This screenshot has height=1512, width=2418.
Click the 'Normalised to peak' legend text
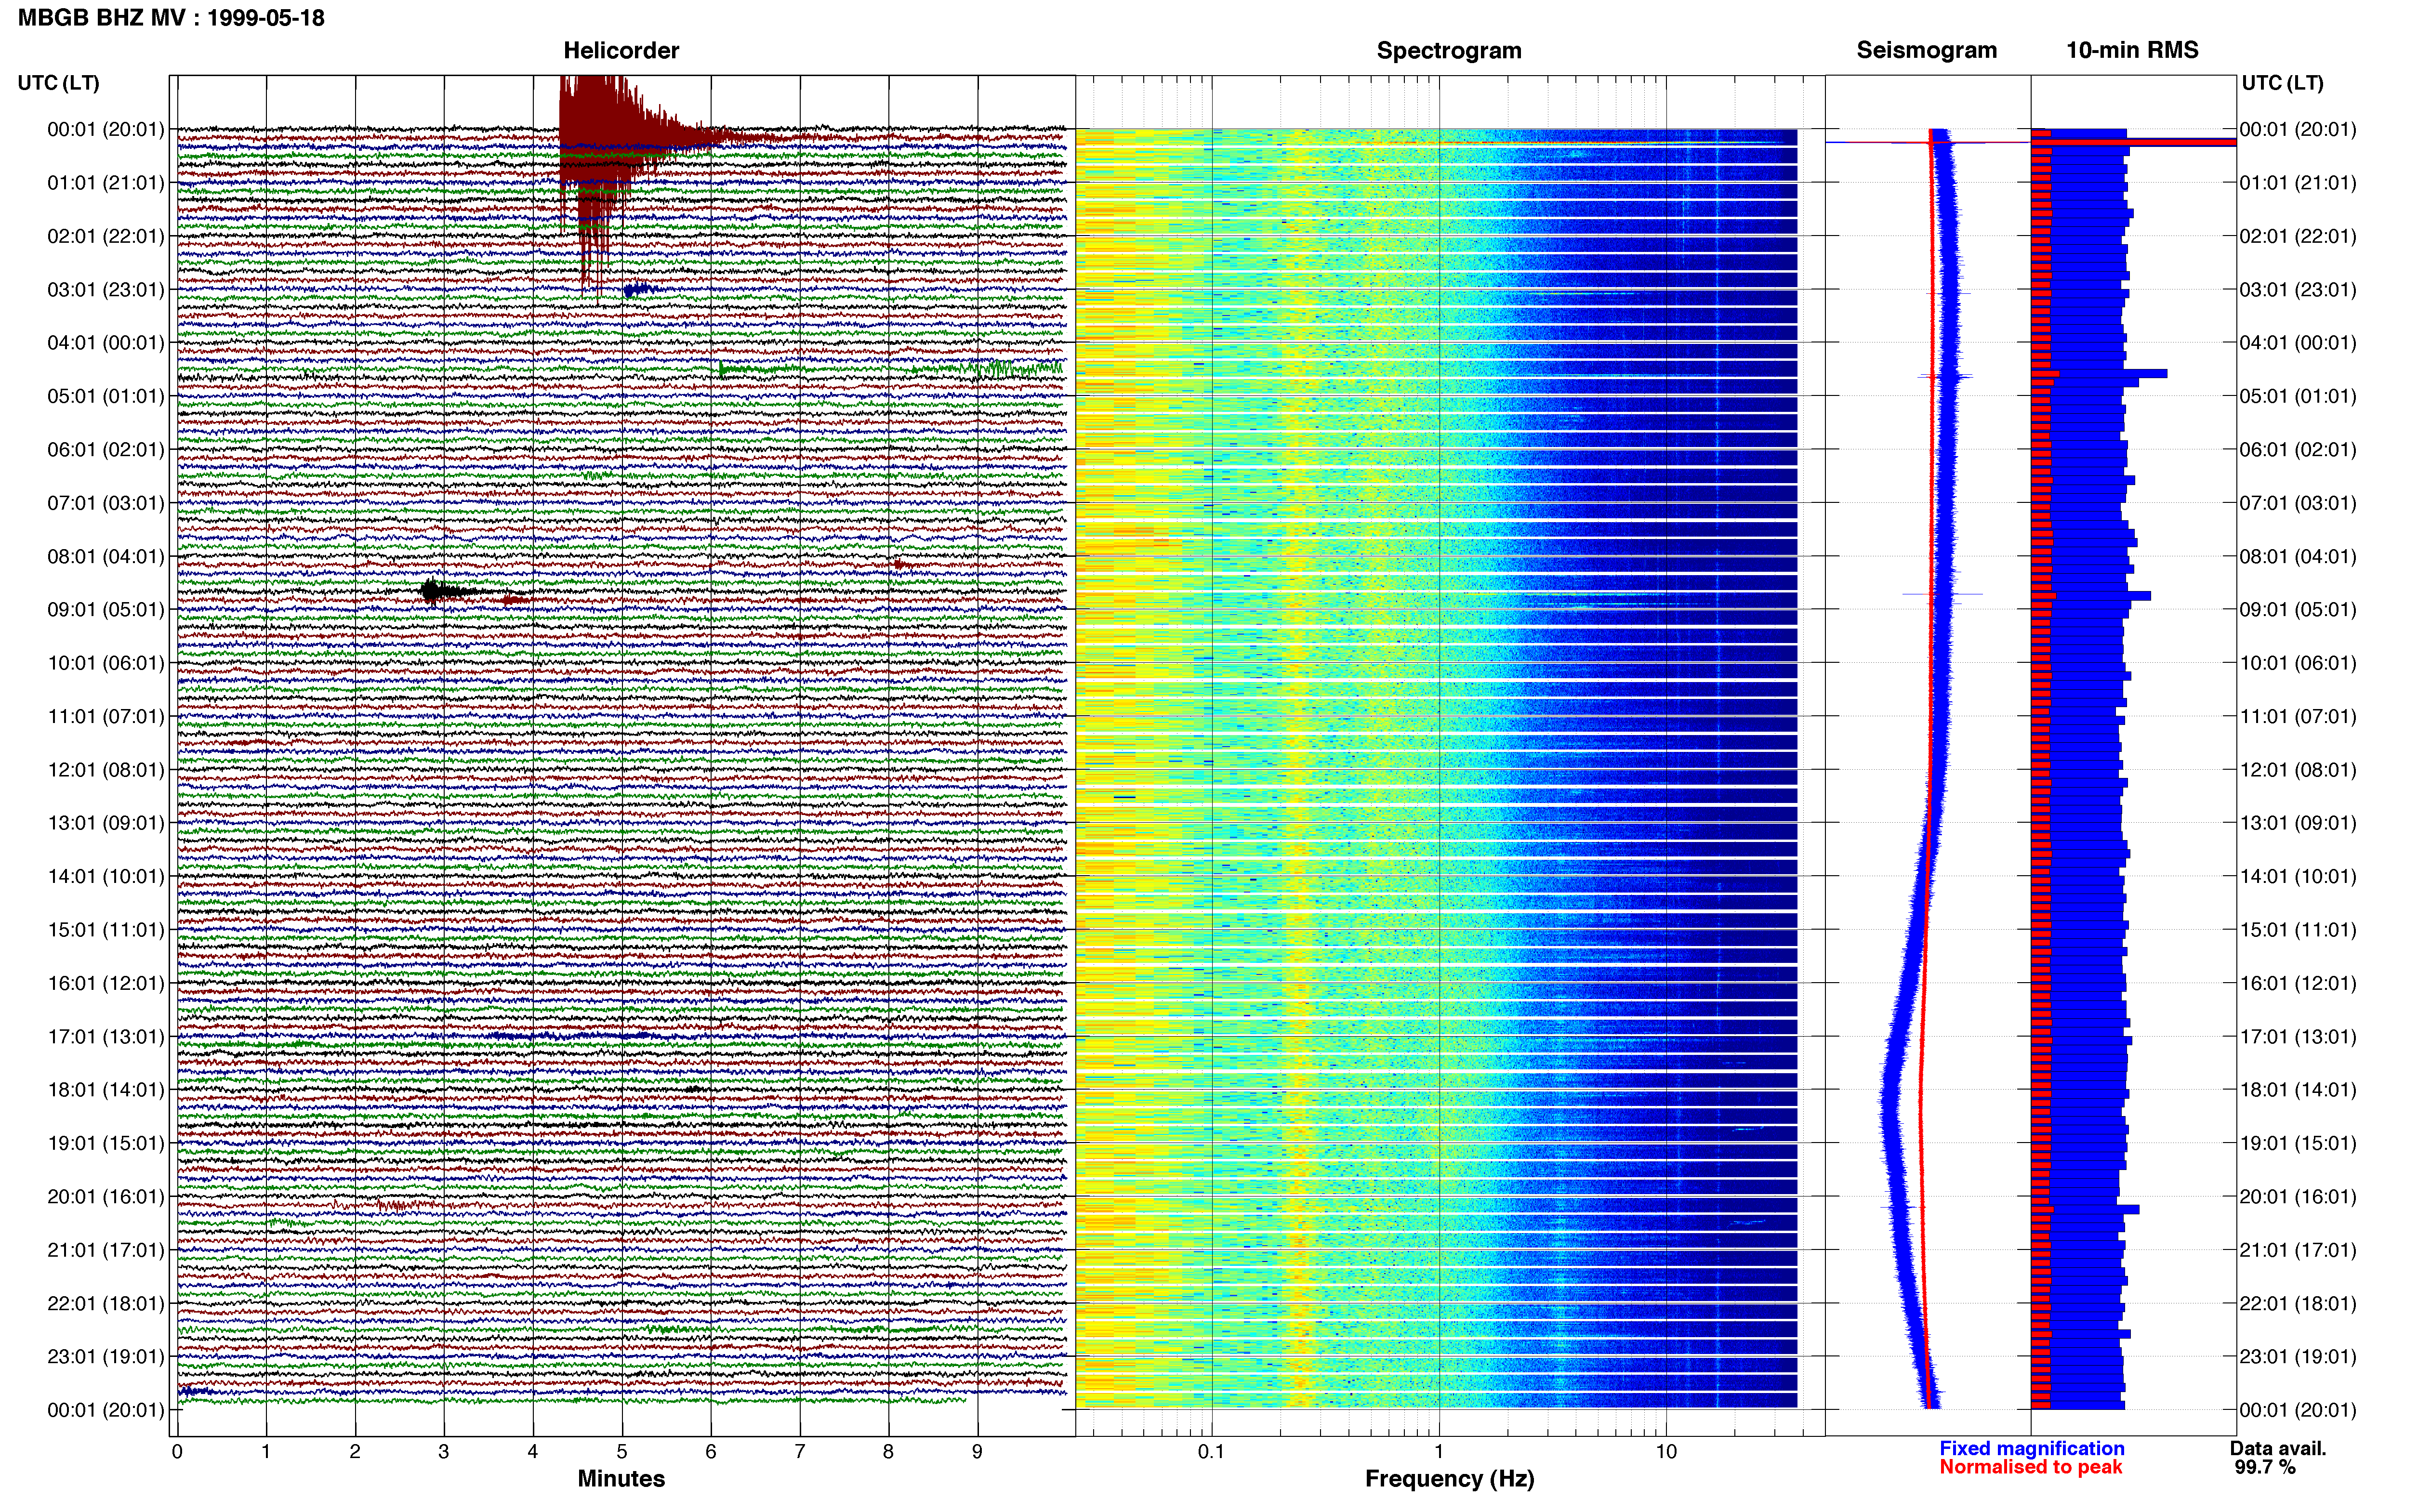(x=2030, y=1467)
